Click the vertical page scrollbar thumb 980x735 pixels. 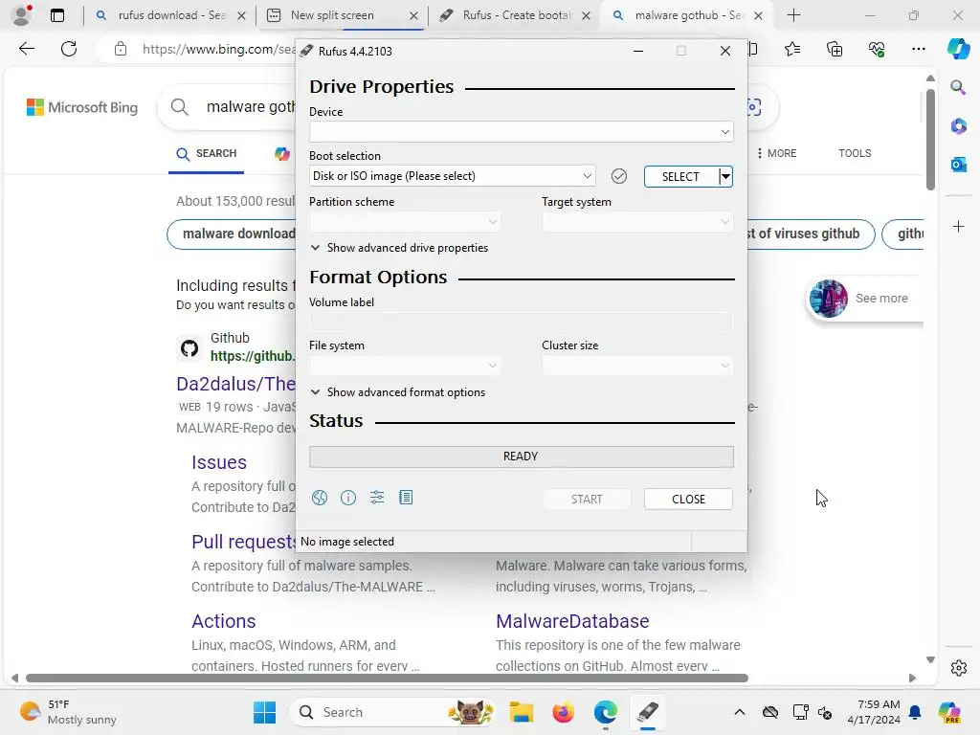point(930,140)
